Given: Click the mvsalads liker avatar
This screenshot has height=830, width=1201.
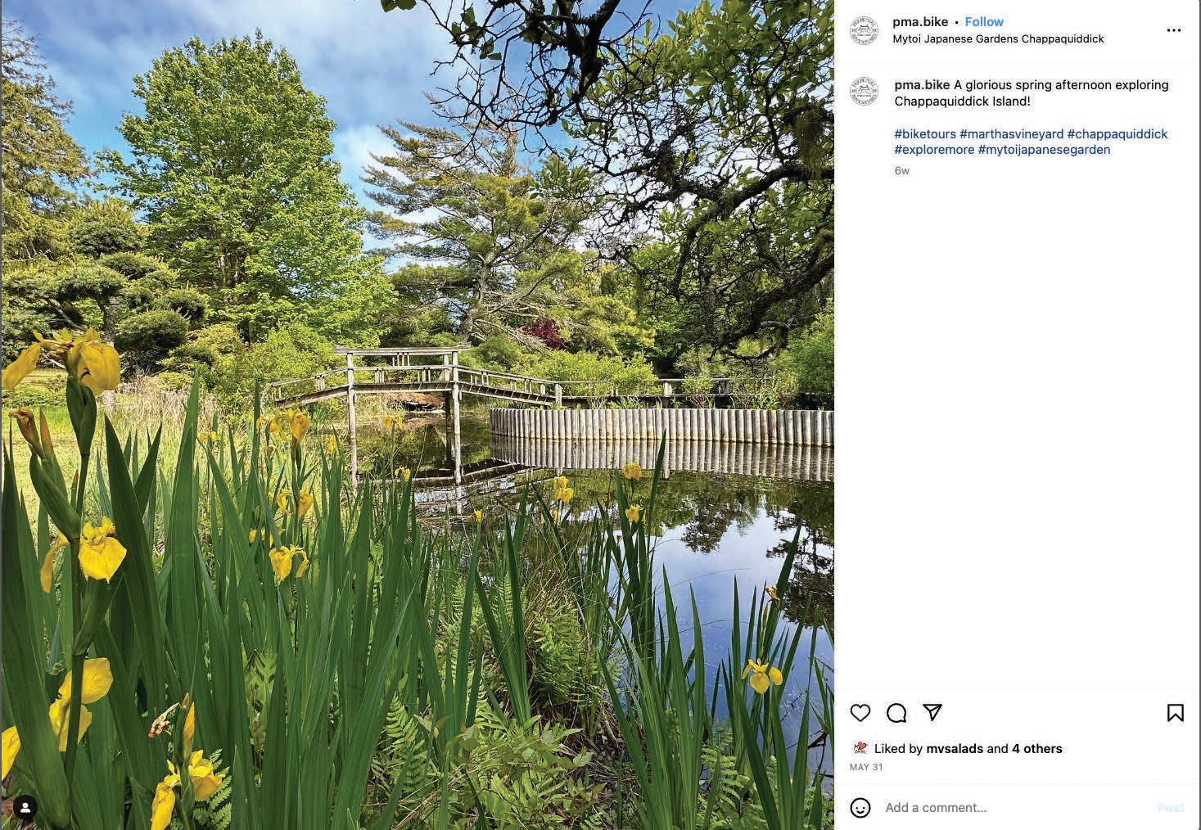Looking at the screenshot, I should pos(860,748).
